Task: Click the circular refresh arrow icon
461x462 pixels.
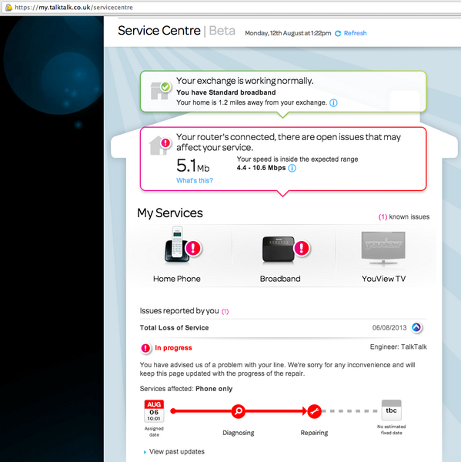Action: tap(338, 33)
